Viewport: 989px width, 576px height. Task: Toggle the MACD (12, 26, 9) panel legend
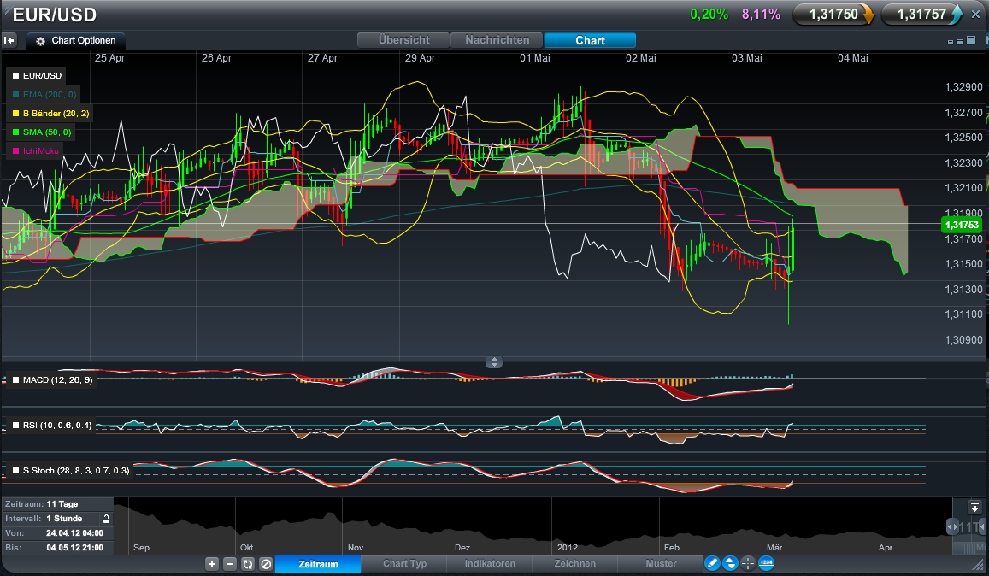pyautogui.click(x=53, y=380)
